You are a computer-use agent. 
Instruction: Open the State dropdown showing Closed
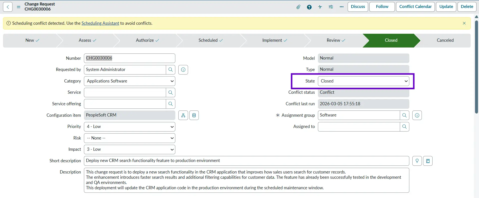(363, 81)
